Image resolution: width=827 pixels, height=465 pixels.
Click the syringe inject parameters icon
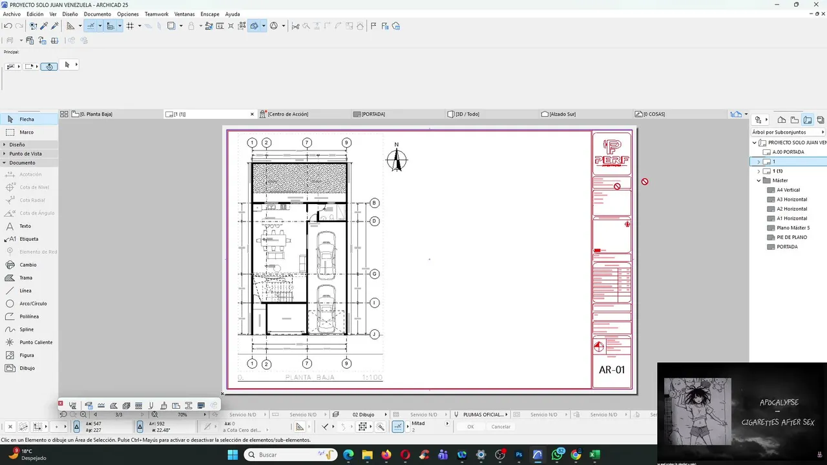pos(55,26)
